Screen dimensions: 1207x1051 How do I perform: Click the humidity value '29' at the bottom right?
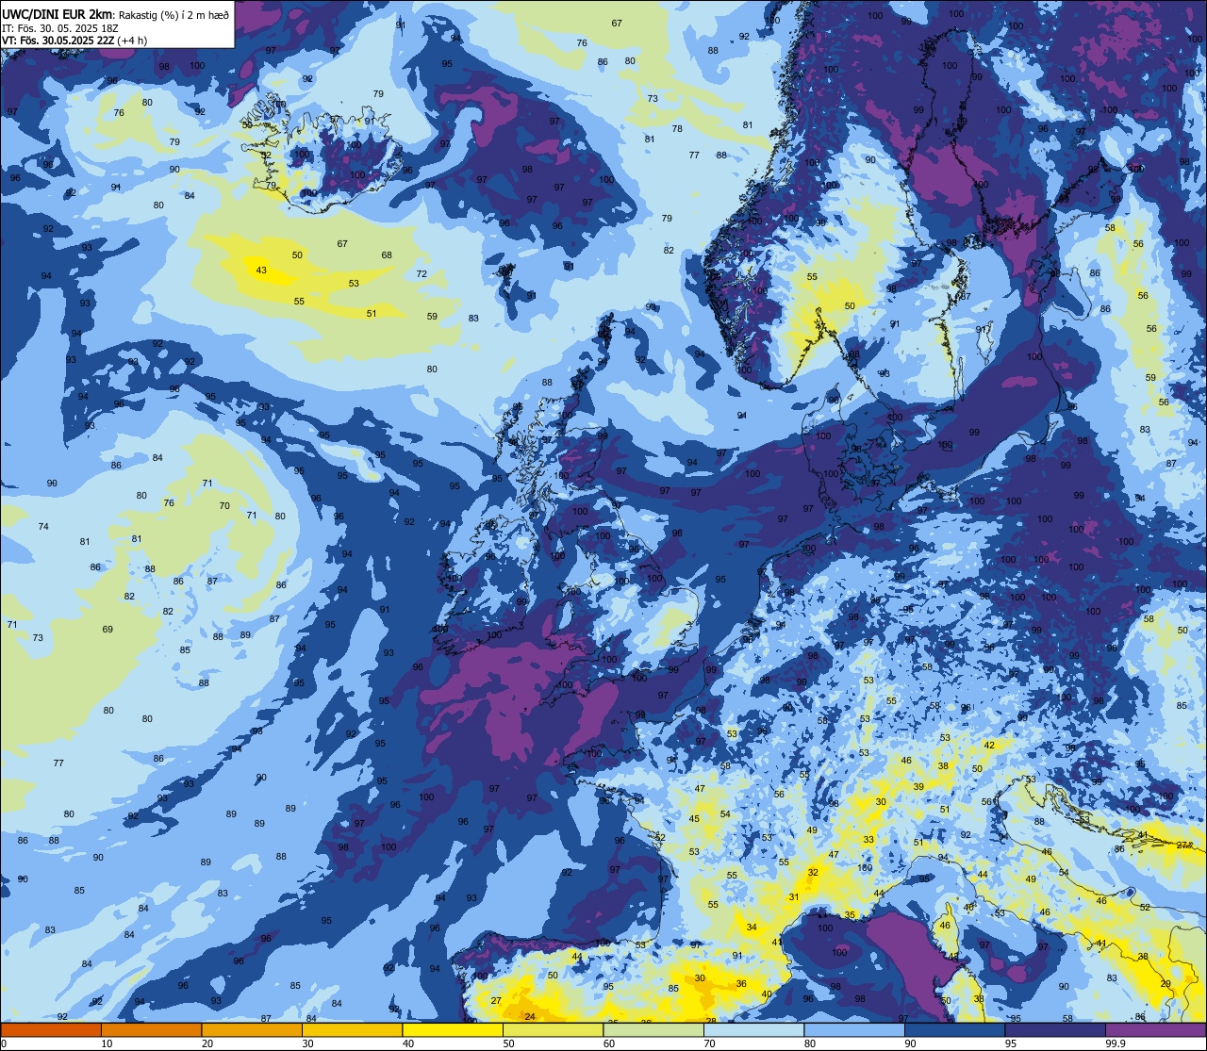tap(1166, 983)
